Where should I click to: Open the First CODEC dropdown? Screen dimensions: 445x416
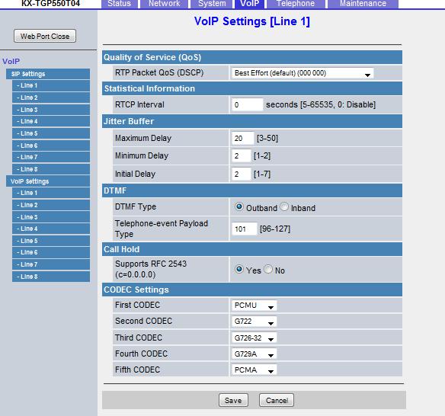click(x=254, y=306)
